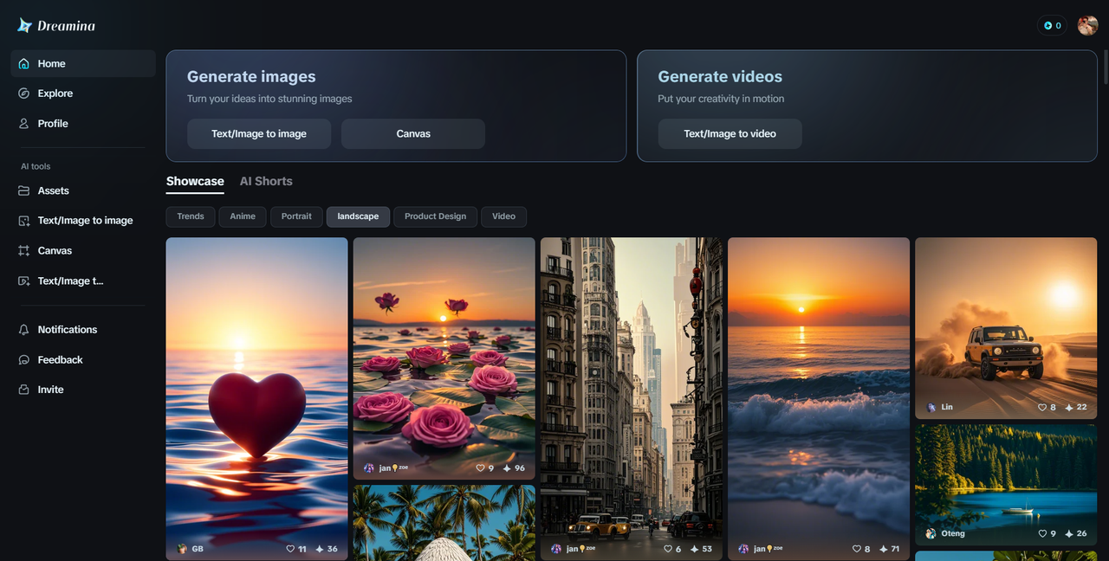Open the palm trees image
Image resolution: width=1109 pixels, height=561 pixels.
[x=444, y=523]
